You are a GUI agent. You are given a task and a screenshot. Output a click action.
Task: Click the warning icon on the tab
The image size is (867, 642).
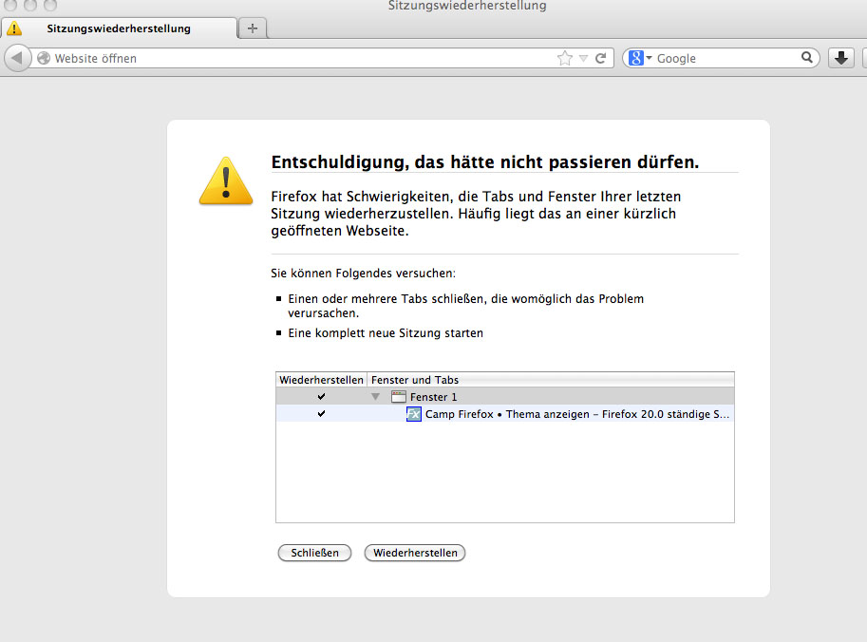tap(14, 28)
